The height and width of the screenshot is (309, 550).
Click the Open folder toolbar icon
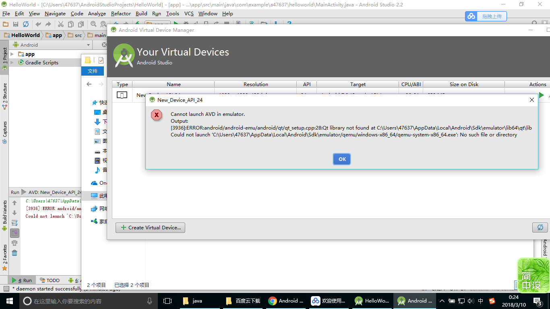(6, 25)
